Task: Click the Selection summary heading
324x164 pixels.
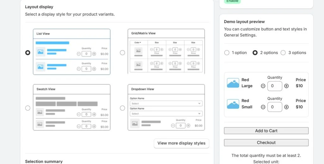Action: tap(44, 161)
